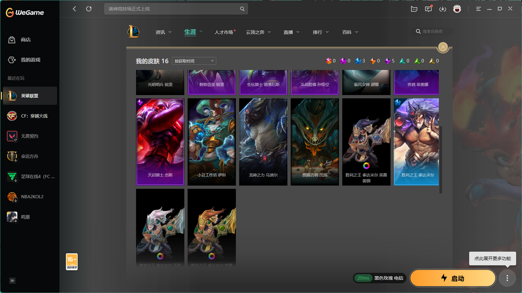Open the silver-haired Tryndamere chroma card in the last row
This screenshot has width=522, height=293.
(x=160, y=227)
